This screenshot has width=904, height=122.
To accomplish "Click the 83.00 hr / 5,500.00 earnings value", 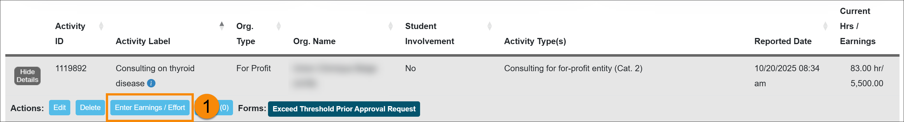I will coord(866,75).
